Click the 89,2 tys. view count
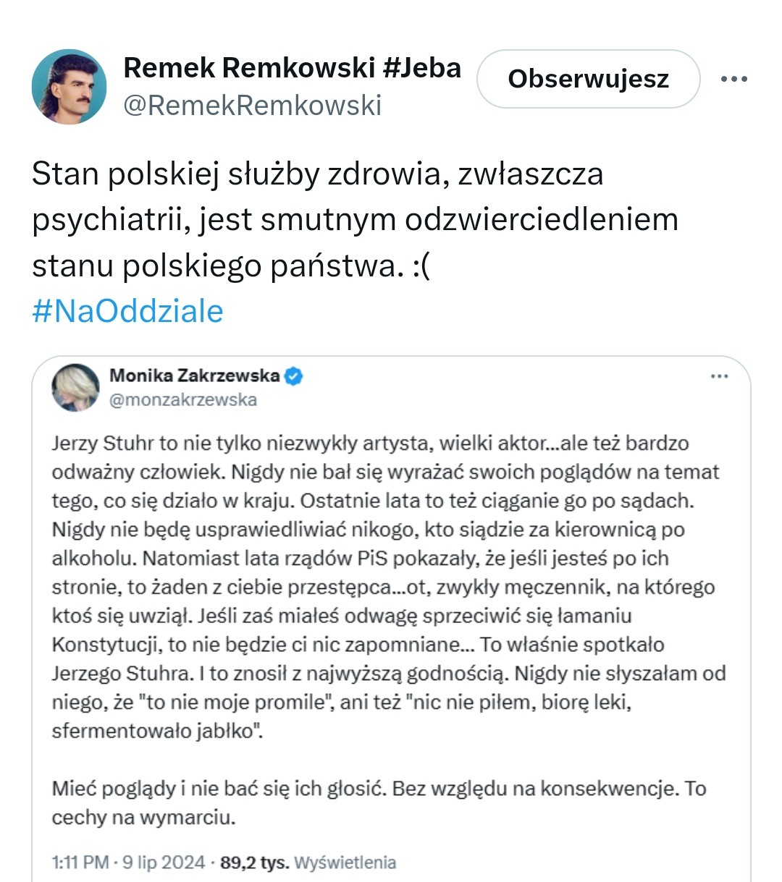Viewport: 782px width, 882px height. [254, 862]
